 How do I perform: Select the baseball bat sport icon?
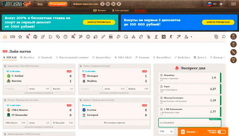click(103, 37)
